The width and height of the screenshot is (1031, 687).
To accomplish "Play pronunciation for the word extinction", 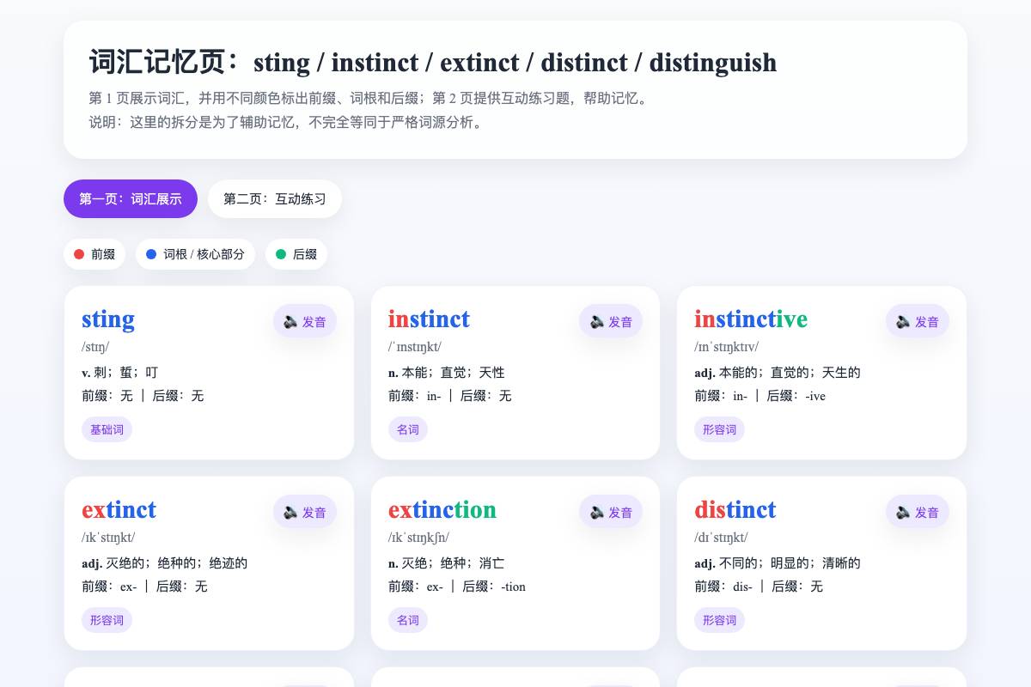I will click(611, 512).
